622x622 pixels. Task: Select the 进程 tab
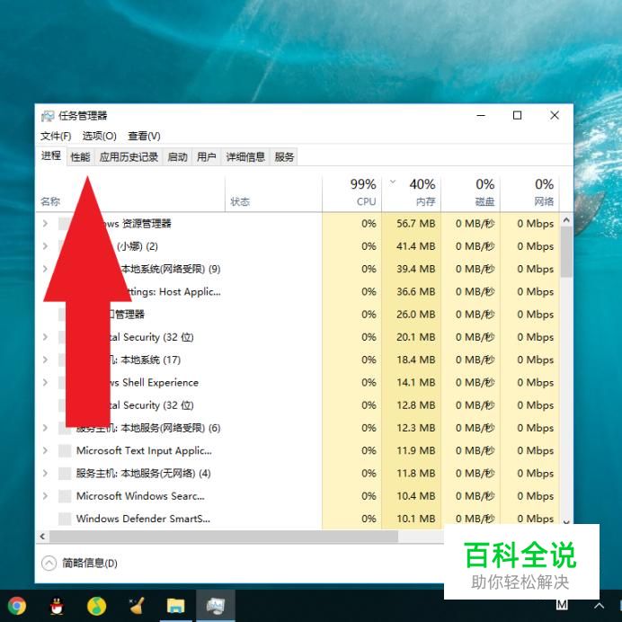coord(50,155)
